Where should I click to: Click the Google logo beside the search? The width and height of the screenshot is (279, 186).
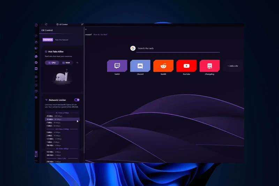(x=133, y=48)
